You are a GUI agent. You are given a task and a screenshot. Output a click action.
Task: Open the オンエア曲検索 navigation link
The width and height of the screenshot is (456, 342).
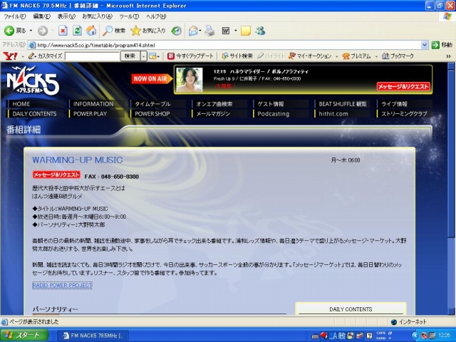[x=214, y=104]
